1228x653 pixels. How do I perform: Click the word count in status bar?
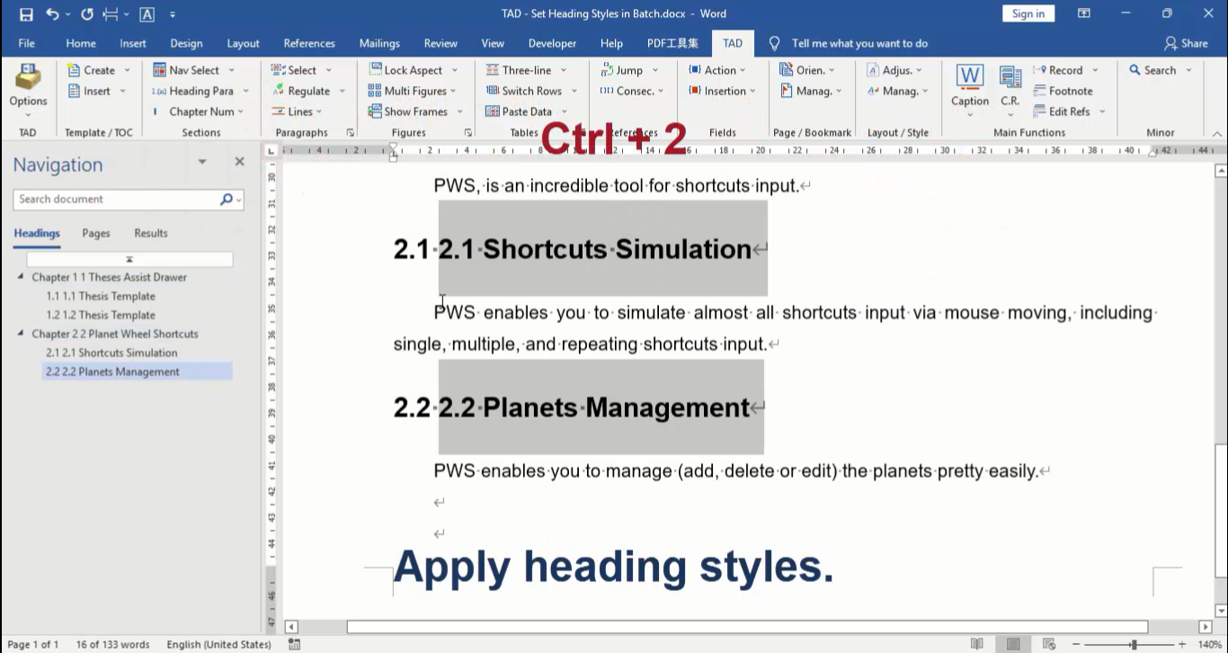coord(113,644)
